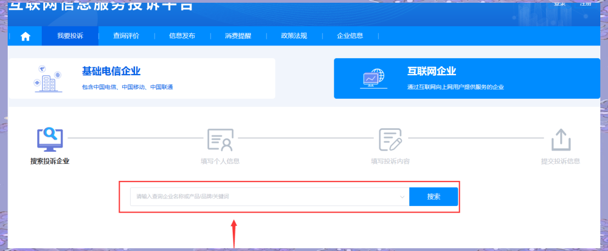Go to the home page icon

(26, 36)
